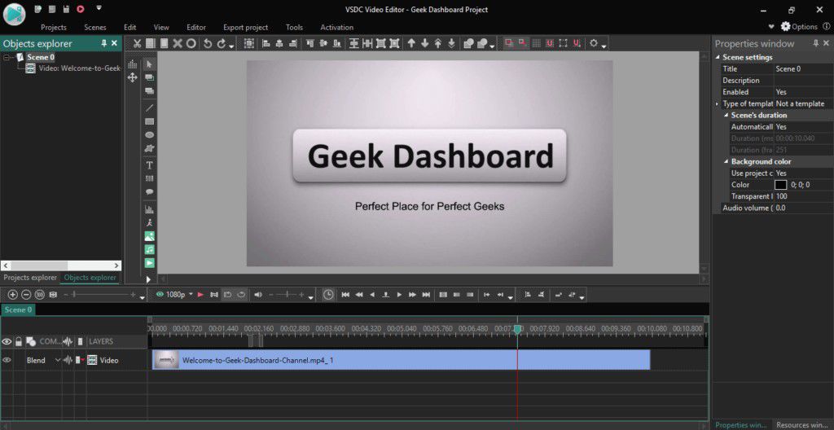Select the Text tool in the toolbox
Viewport: 834px width, 430px height.
[x=150, y=165]
